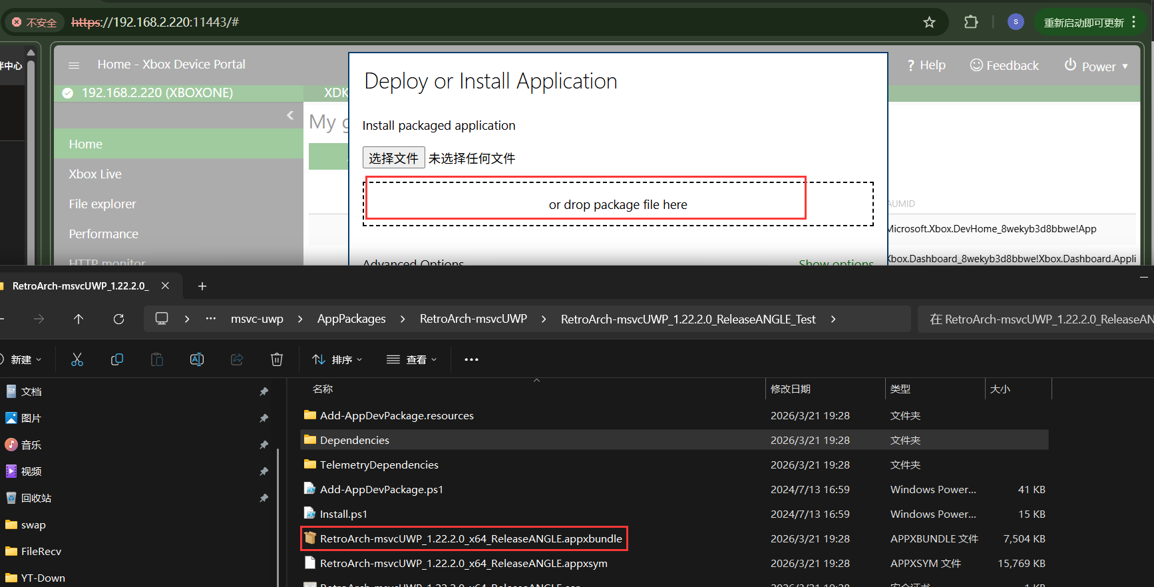Go up one folder level in Explorer

point(79,319)
